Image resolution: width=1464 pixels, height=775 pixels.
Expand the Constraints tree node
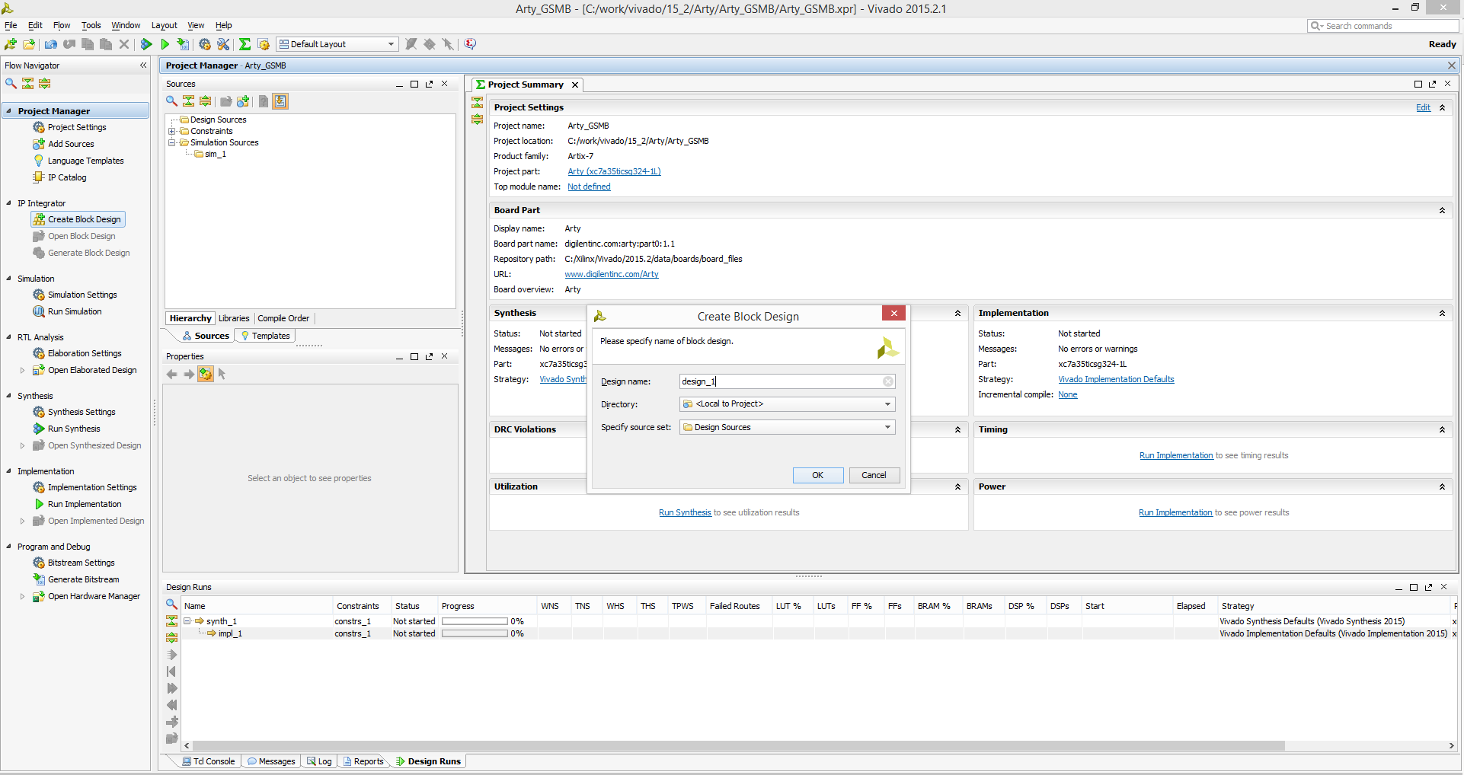point(172,131)
